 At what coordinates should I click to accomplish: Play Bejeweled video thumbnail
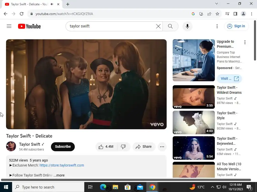[x=194, y=148]
